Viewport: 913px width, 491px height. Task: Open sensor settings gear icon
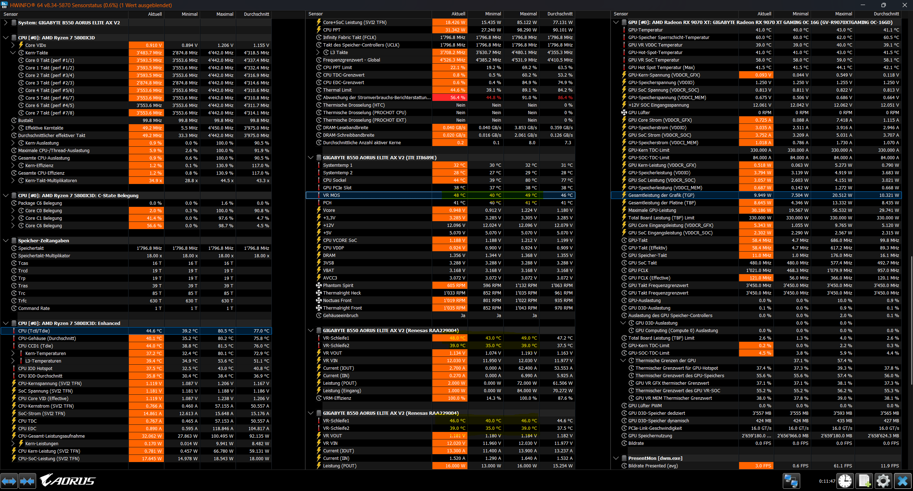pyautogui.click(x=883, y=481)
